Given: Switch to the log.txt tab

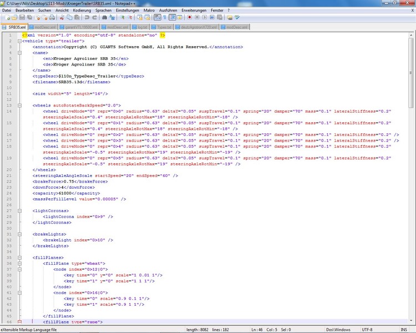Looking at the screenshot, I should [140, 27].
